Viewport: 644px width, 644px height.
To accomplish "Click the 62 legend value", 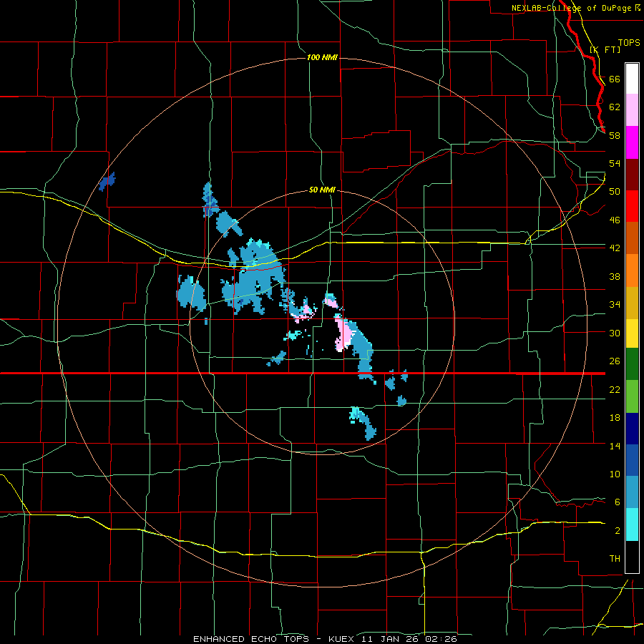I will pos(615,107).
